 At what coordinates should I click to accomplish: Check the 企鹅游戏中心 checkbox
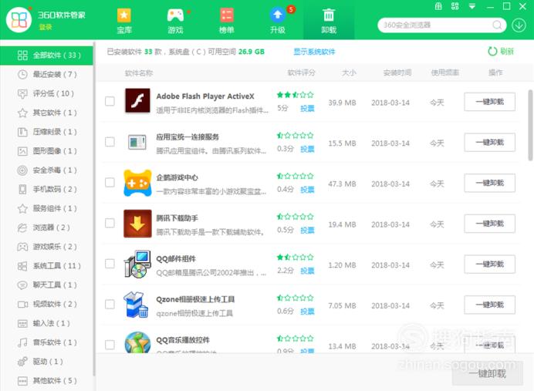click(110, 183)
